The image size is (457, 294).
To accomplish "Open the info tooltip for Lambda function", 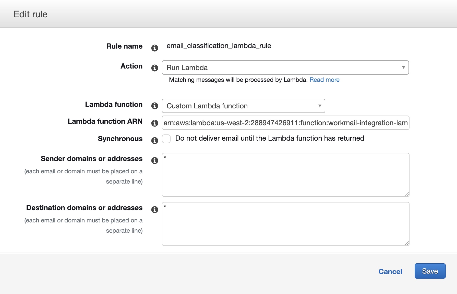I will tap(154, 106).
